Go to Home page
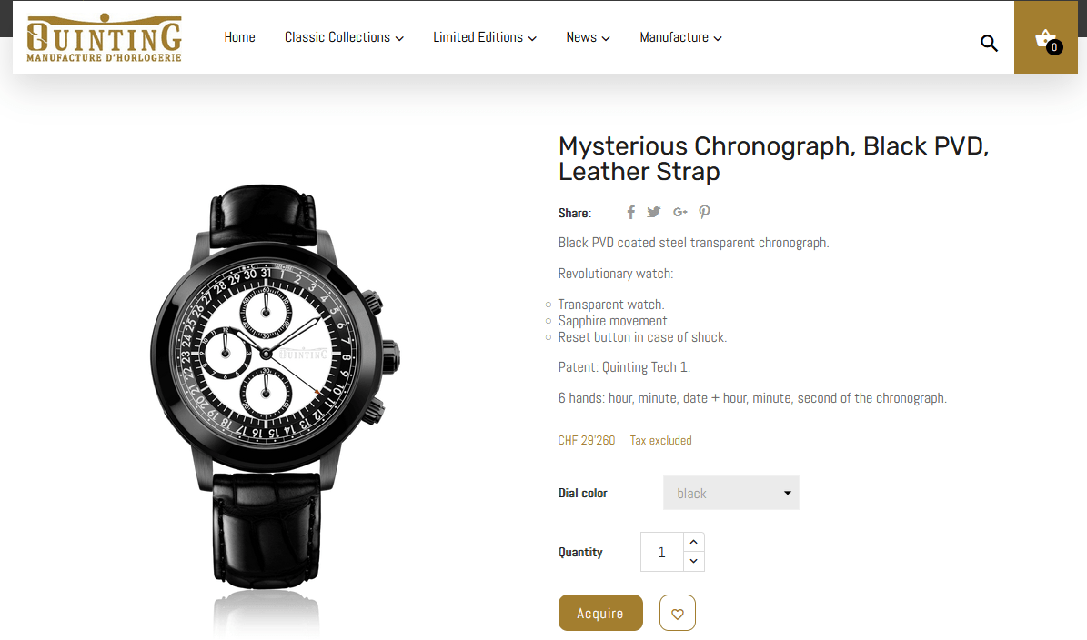Viewport: 1087px width, 640px height. (x=239, y=37)
